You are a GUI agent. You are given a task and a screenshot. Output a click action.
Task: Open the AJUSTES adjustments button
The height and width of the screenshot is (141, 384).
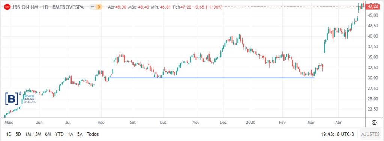[x=370, y=134]
